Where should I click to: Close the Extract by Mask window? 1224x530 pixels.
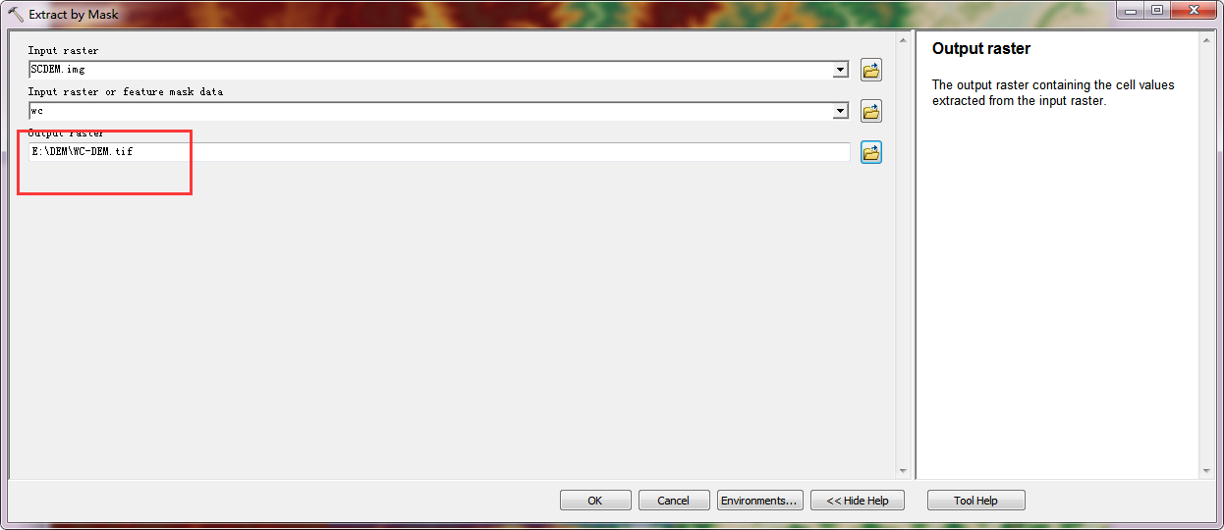1194,10
